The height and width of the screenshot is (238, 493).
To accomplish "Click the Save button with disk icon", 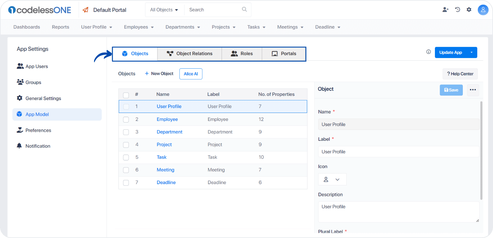I will click(x=451, y=90).
